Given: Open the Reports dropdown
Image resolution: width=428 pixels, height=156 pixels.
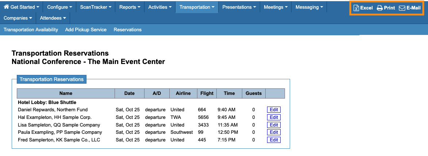Looking at the screenshot, I should pos(130,7).
